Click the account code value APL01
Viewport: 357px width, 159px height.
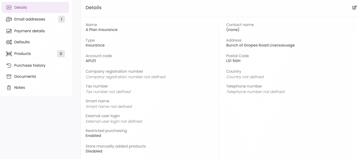click(91, 61)
